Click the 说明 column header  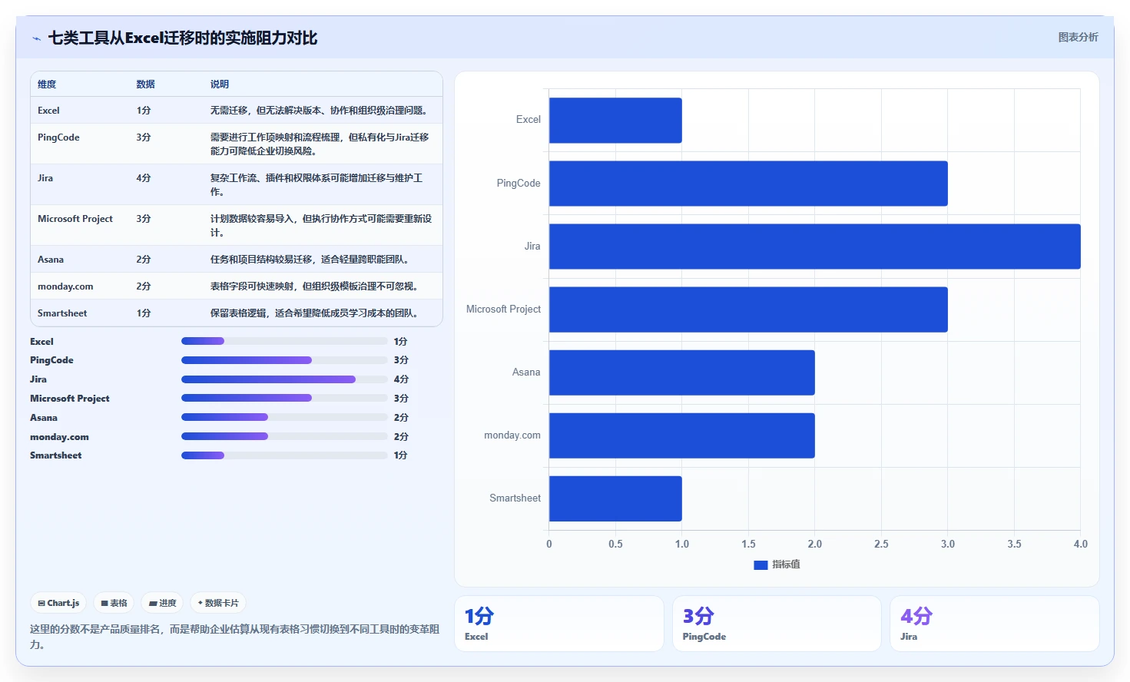pyautogui.click(x=220, y=84)
